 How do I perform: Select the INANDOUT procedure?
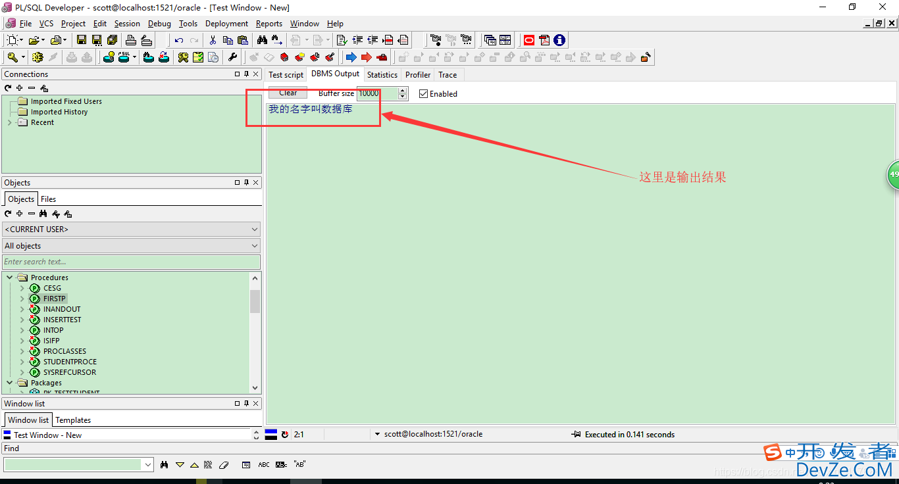tap(62, 309)
